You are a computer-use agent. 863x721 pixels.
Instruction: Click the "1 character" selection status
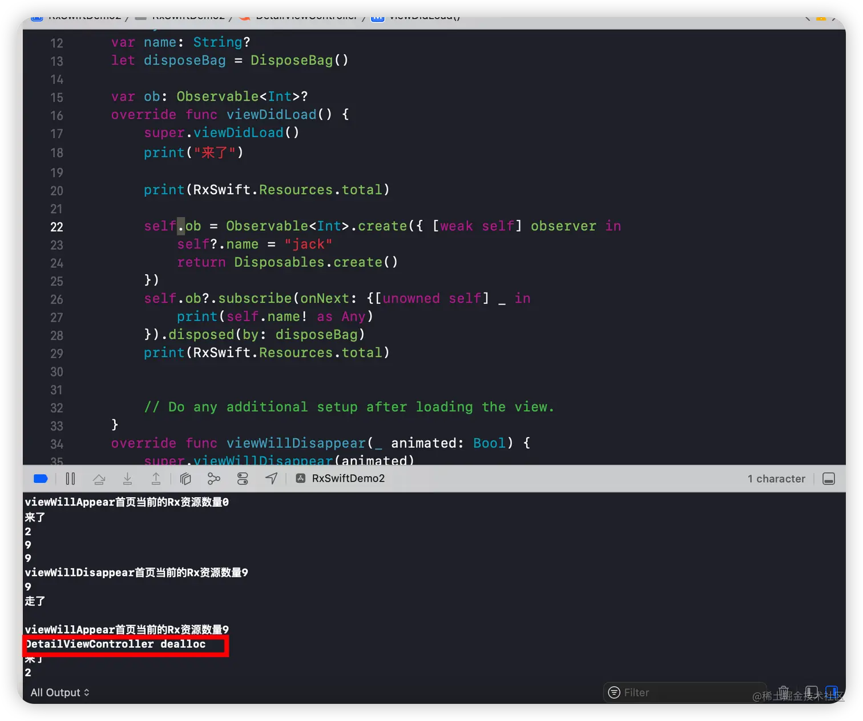(776, 479)
